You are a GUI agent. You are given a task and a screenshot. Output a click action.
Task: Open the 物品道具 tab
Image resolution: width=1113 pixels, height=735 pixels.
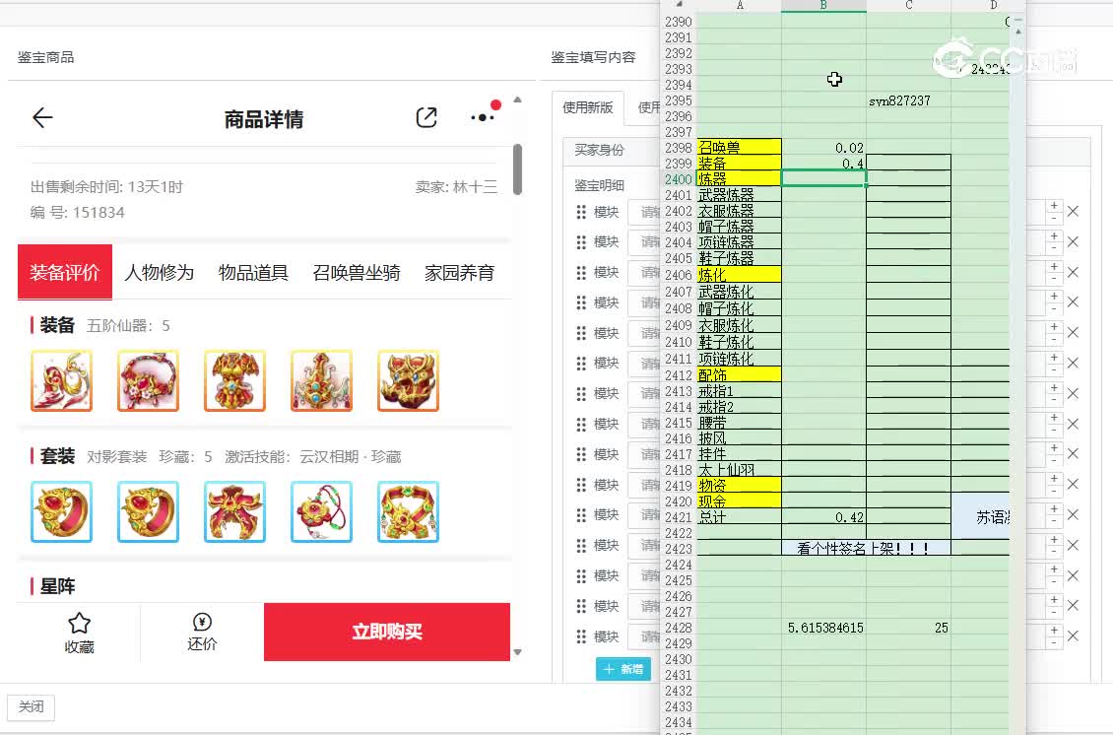(x=253, y=273)
